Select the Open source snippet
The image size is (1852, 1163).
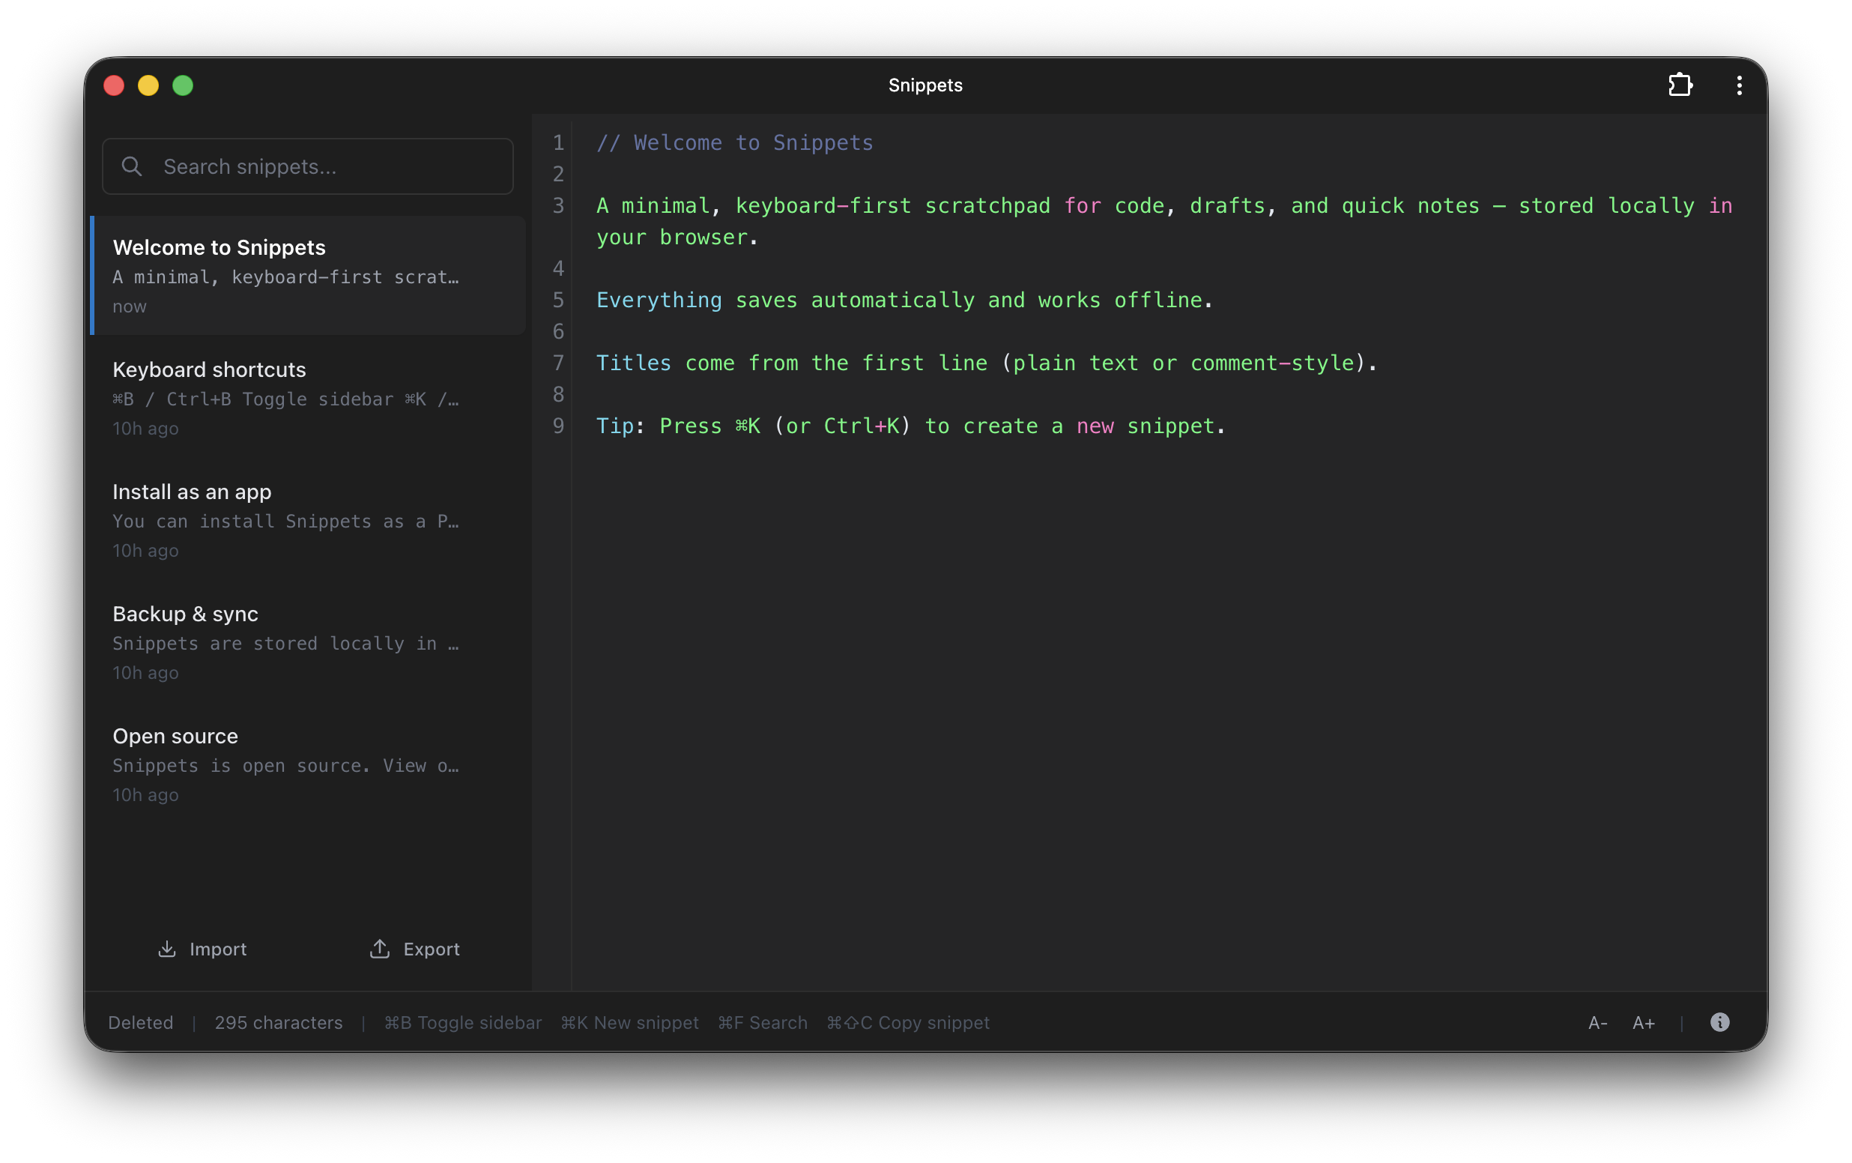pos(306,764)
